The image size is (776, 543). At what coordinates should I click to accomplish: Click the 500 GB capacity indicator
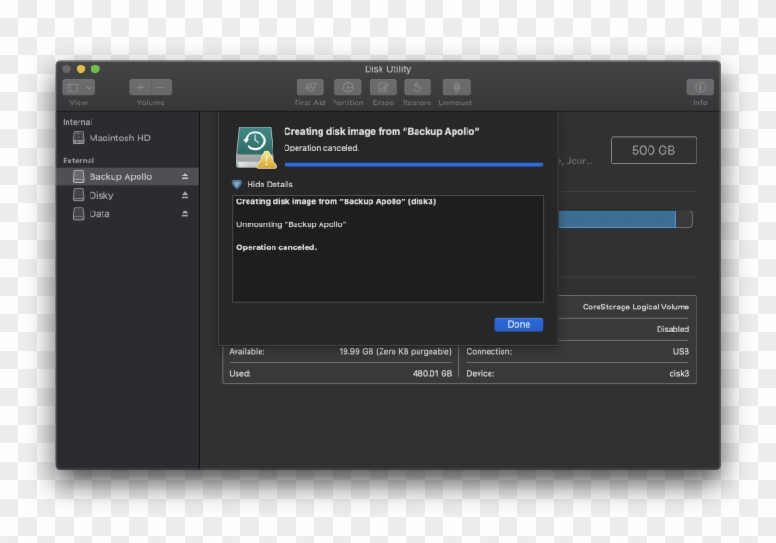point(654,150)
